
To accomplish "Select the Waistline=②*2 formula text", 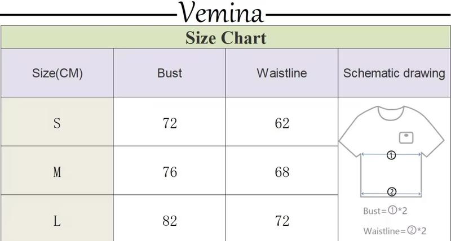I will coord(395,231).
